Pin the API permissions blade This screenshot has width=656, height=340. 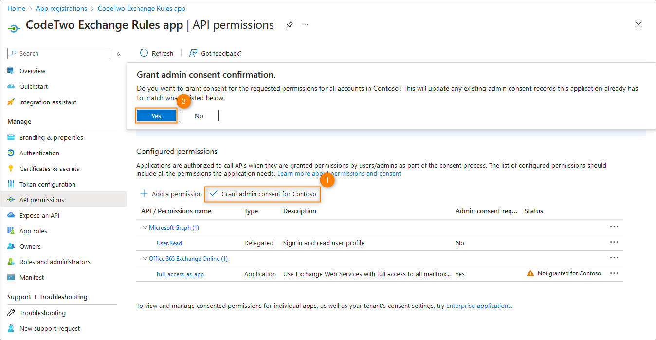[x=289, y=25]
